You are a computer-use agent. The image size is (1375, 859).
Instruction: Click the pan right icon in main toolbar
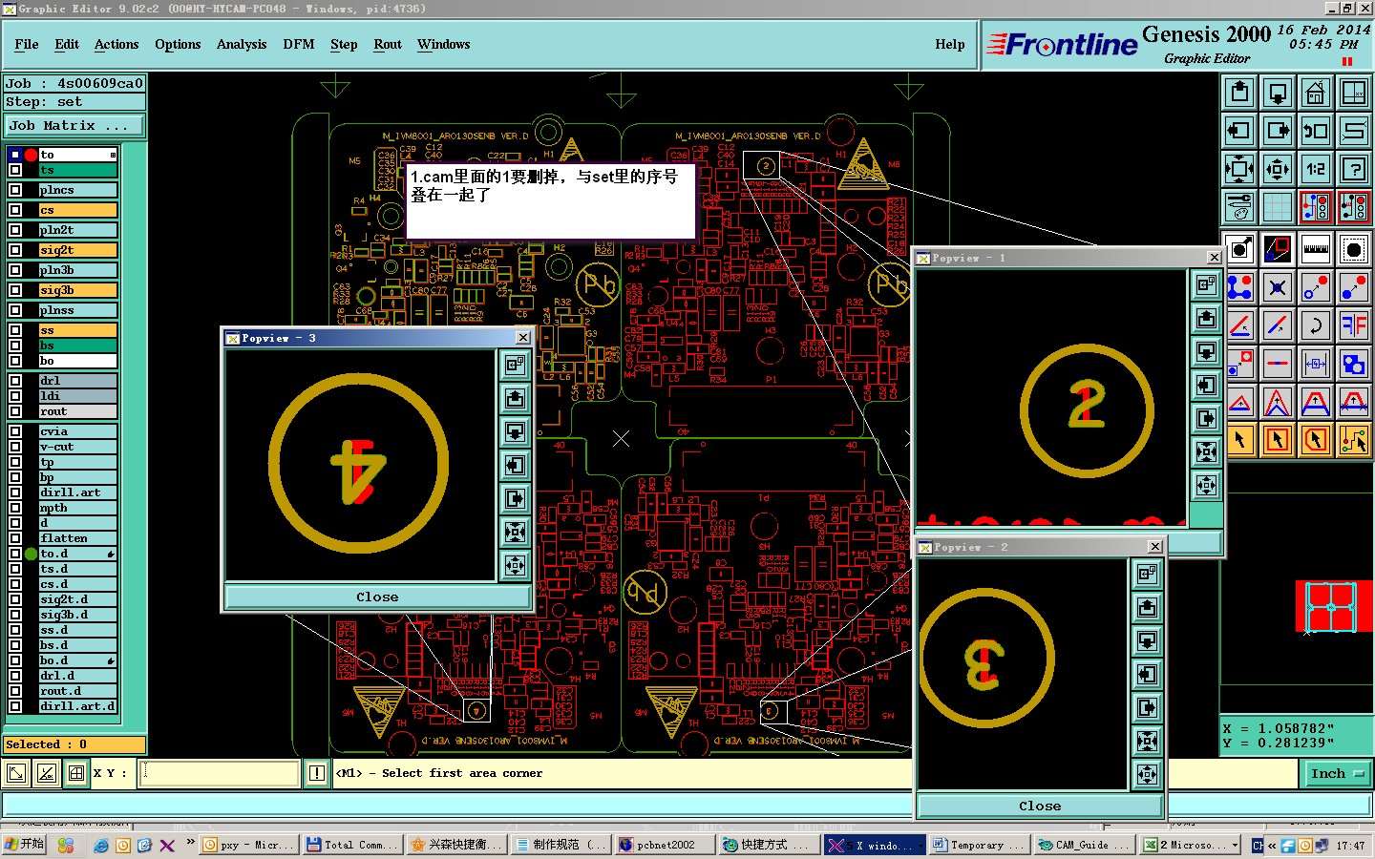pyautogui.click(x=1278, y=131)
